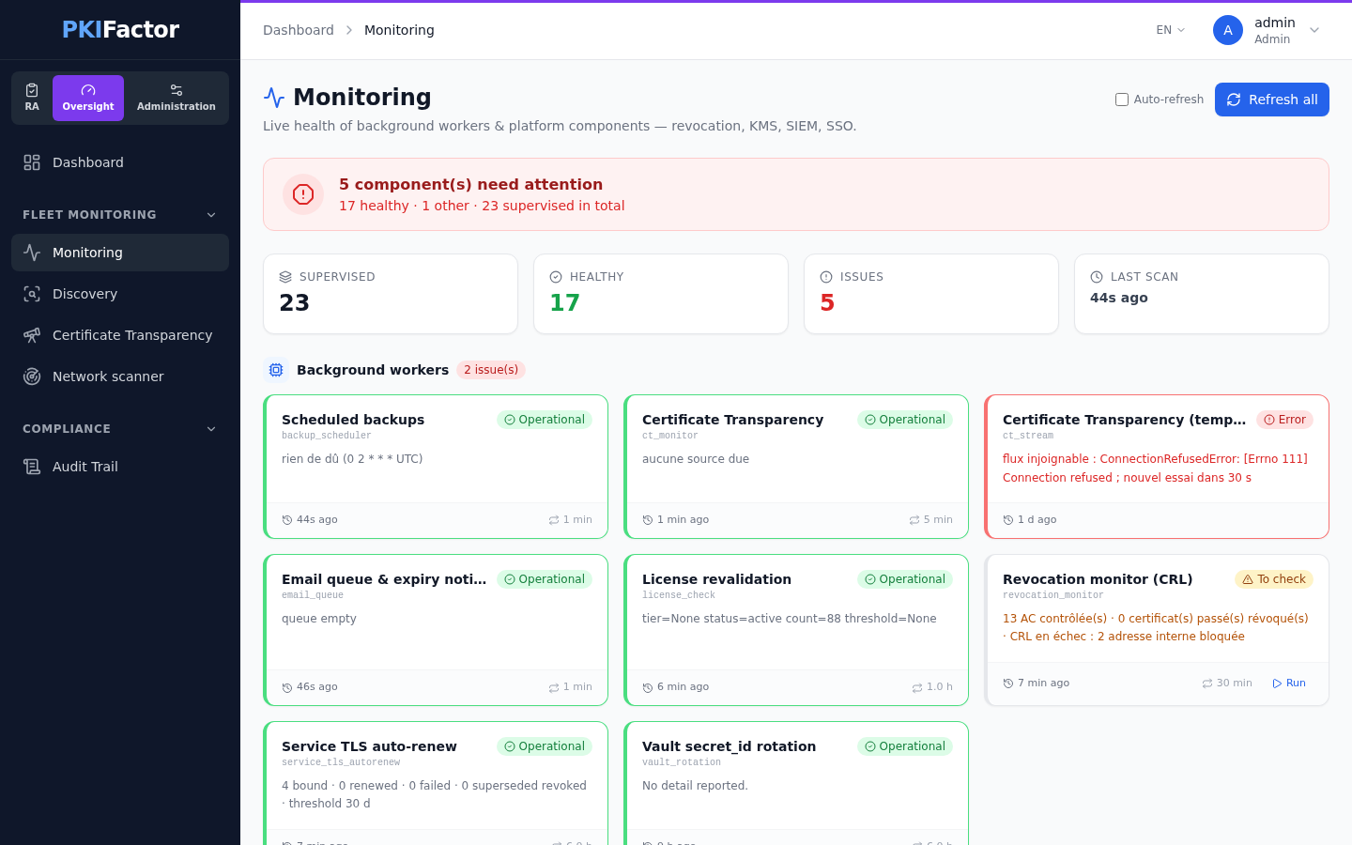The image size is (1352, 845).
Task: Open the EN language dropdown
Action: (1171, 30)
